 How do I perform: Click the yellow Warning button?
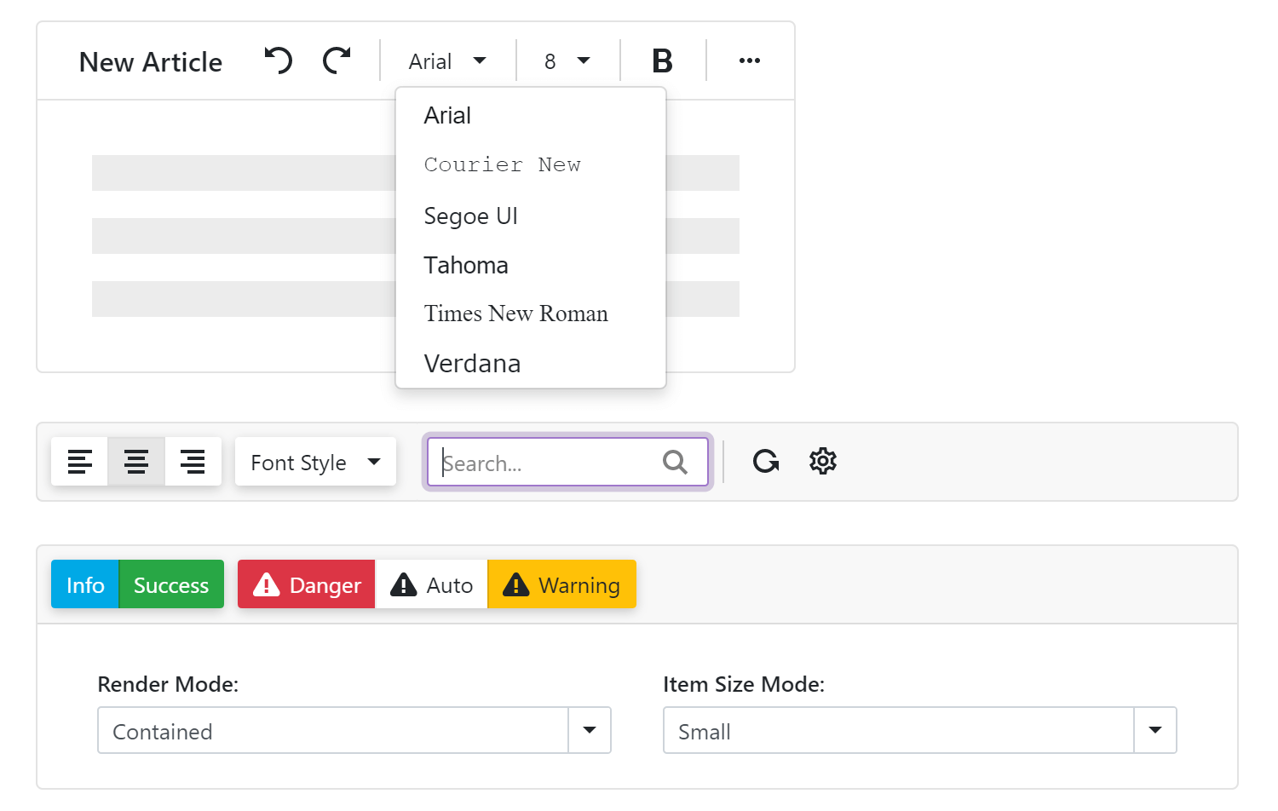click(x=561, y=584)
